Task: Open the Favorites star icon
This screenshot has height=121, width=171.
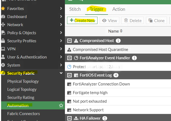Action: tap(3, 9)
